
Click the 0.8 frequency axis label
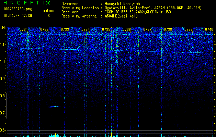(3, 96)
